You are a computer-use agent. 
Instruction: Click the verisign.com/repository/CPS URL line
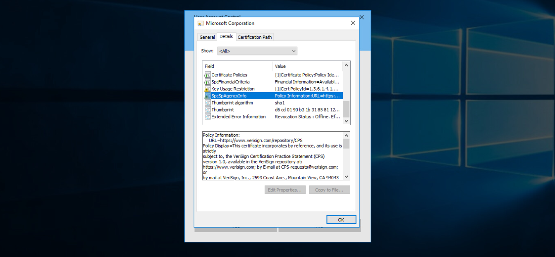256,140
